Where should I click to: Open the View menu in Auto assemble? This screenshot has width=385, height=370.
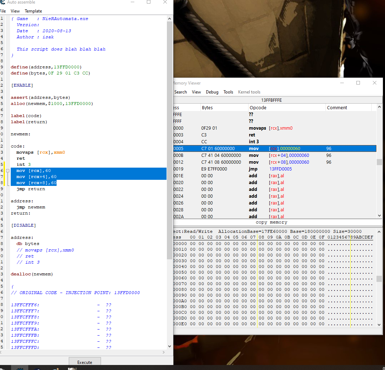click(15, 11)
